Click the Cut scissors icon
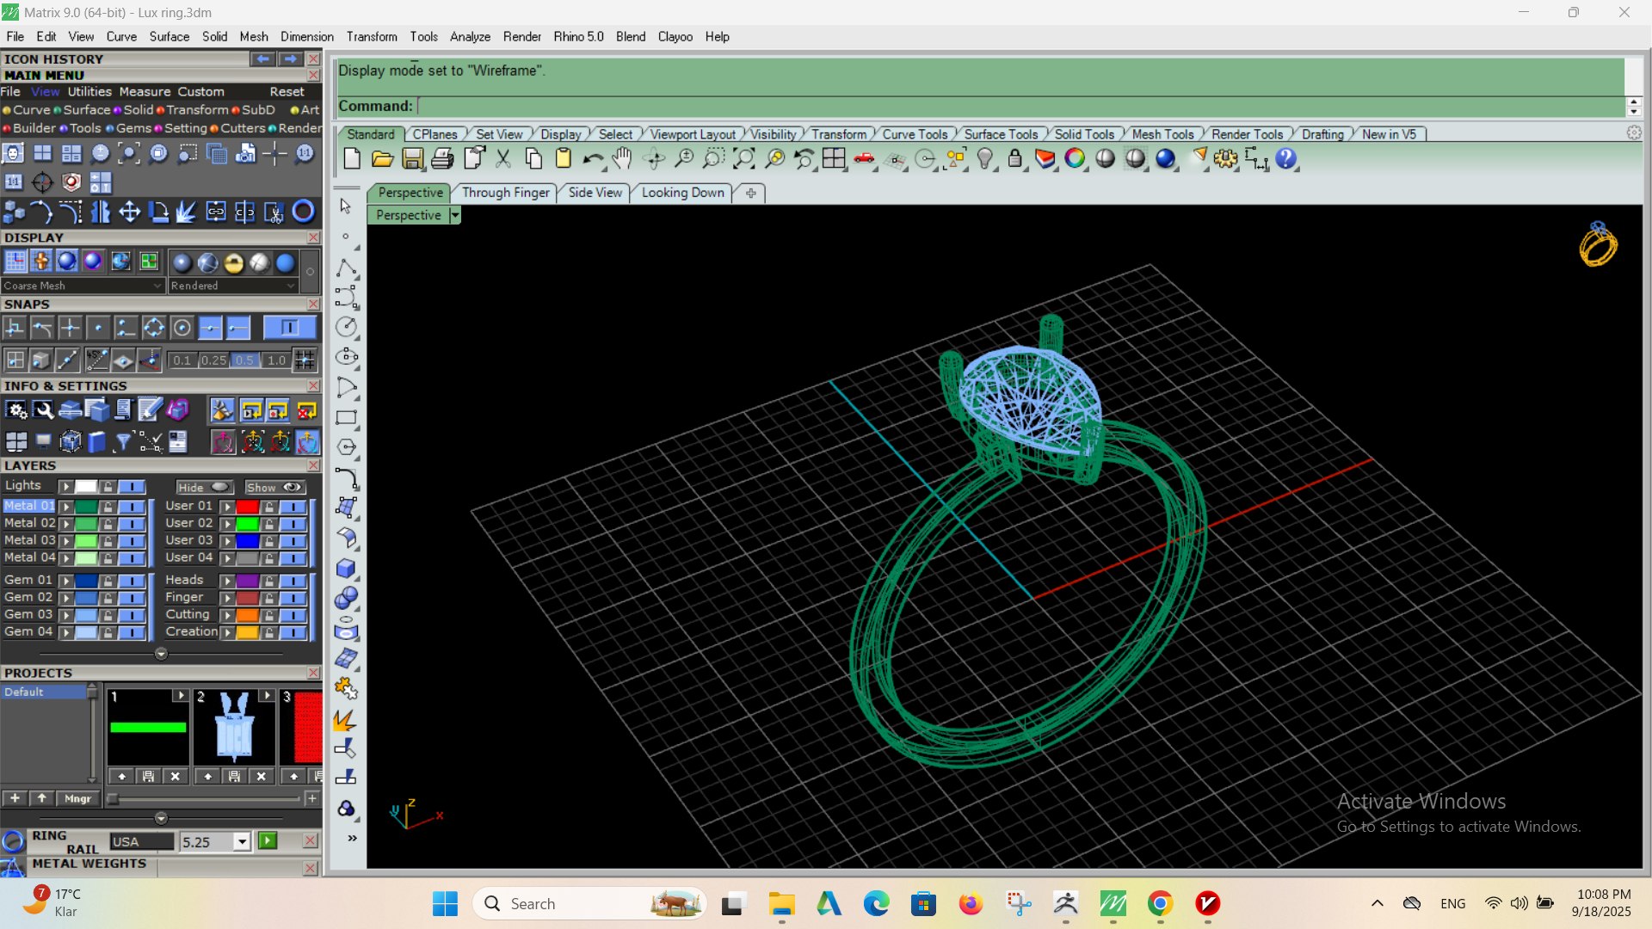The image size is (1652, 929). (503, 159)
